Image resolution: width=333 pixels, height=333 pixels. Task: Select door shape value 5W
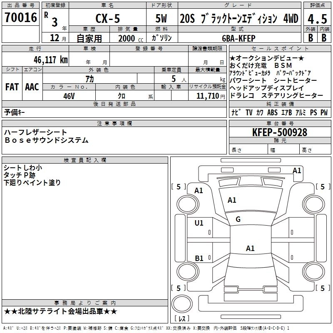(161, 18)
